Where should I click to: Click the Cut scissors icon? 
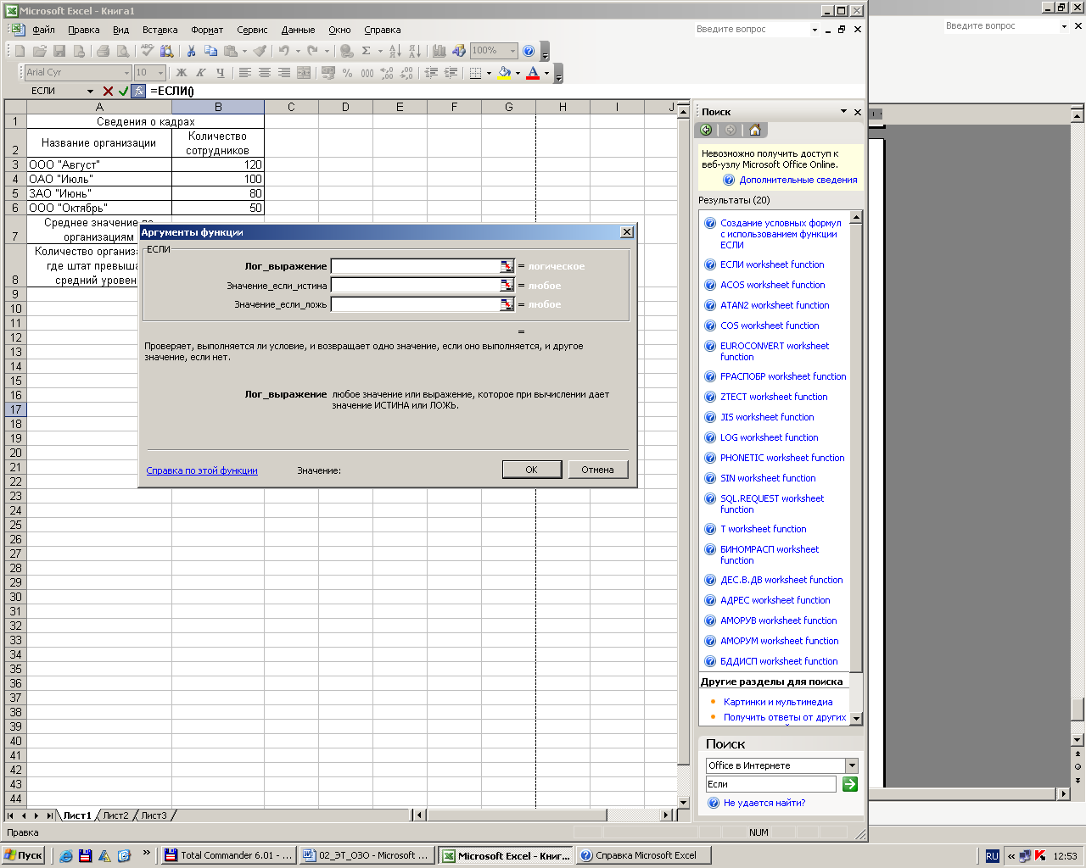pos(192,51)
